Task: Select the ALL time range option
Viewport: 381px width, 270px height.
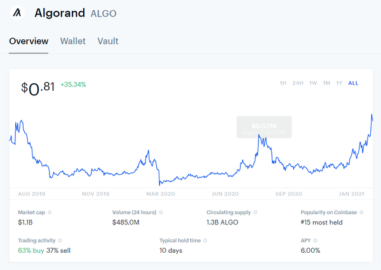Action: 353,83
